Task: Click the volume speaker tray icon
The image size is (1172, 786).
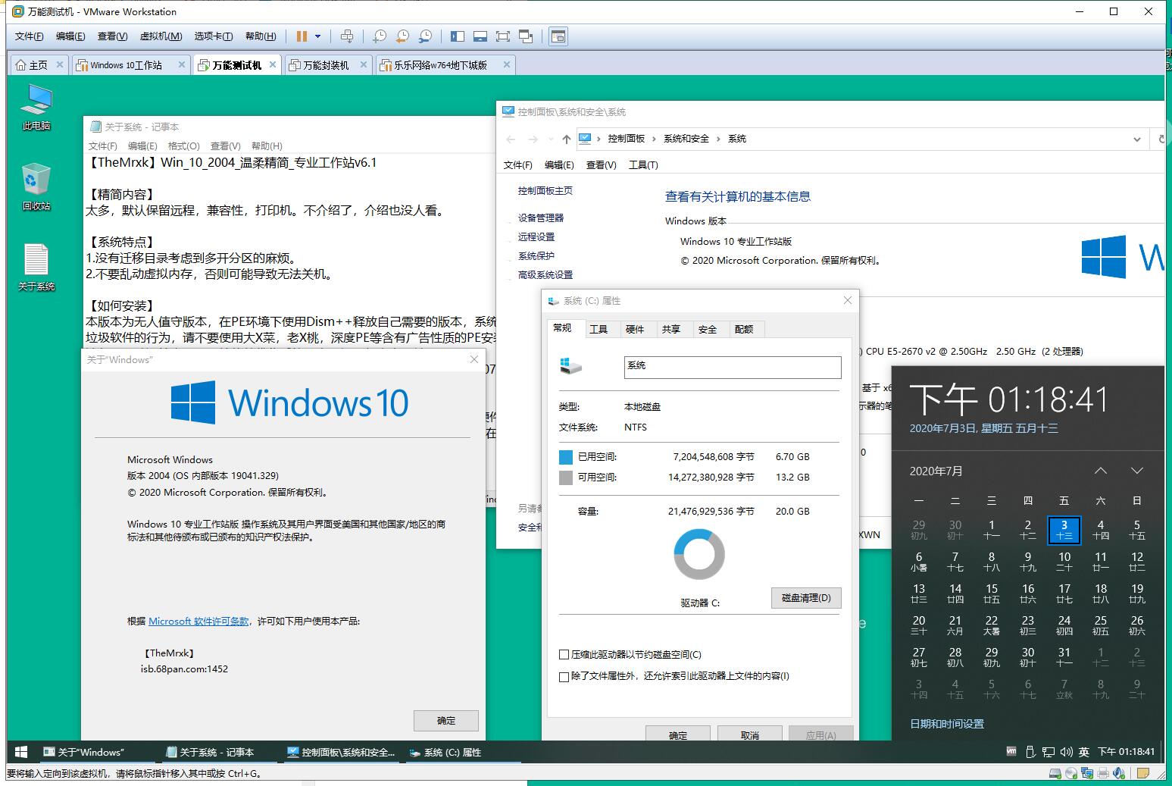Action: click(1067, 752)
